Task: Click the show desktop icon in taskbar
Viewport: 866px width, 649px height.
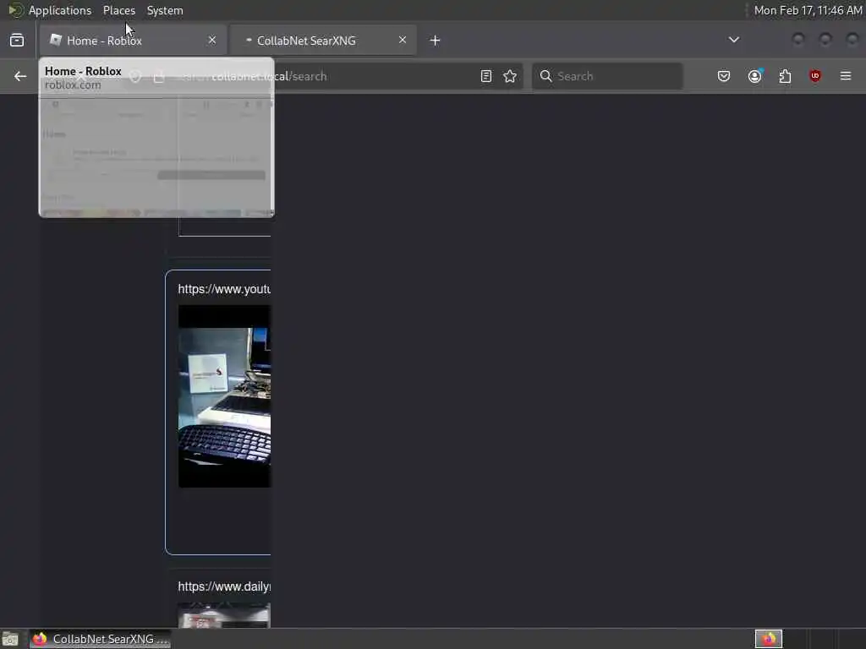Action: click(x=10, y=639)
